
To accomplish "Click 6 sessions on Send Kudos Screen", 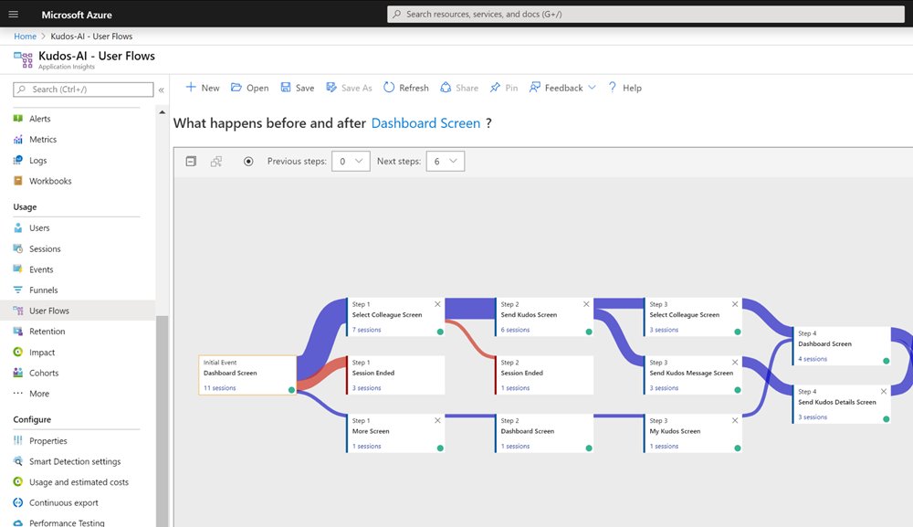I will tap(515, 330).
